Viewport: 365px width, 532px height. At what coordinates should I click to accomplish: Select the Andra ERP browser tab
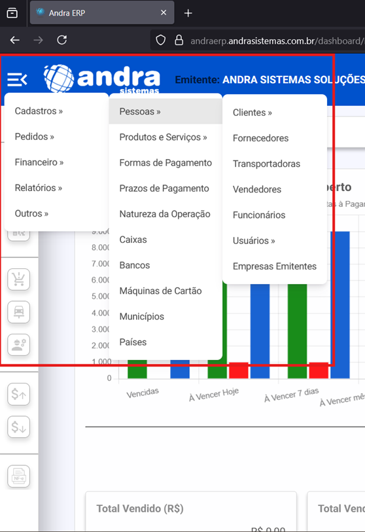[x=102, y=12]
